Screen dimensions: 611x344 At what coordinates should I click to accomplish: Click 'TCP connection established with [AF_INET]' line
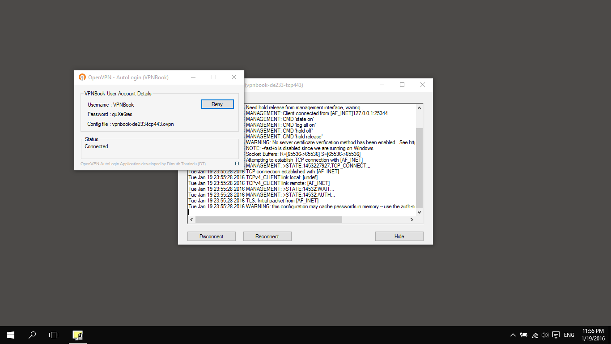[263, 172]
